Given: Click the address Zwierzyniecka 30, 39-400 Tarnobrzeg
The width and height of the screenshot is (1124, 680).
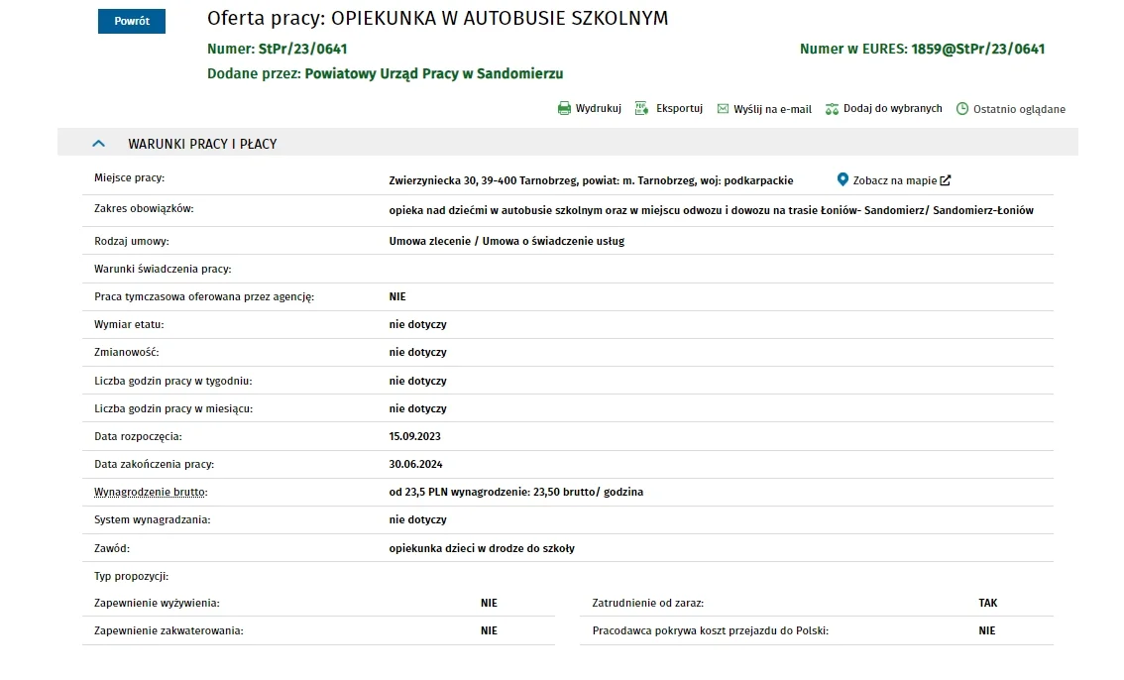Looking at the screenshot, I should (482, 180).
